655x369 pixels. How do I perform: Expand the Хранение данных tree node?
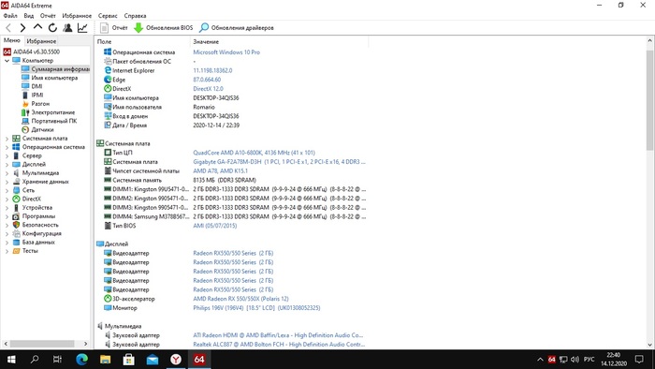point(7,182)
